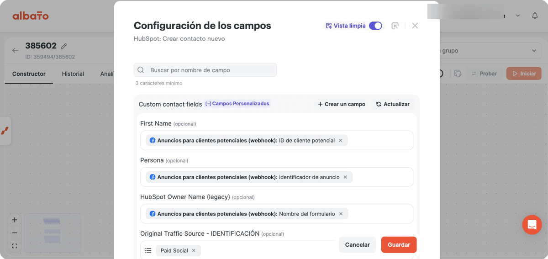548x259 pixels.
Task: Open notifications bell icon
Action: pos(535,16)
